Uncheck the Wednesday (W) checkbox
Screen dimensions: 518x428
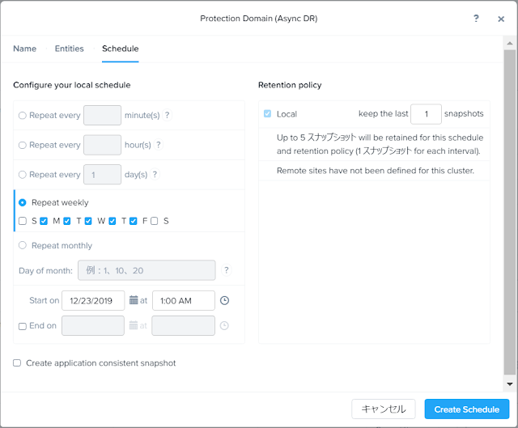tap(88, 221)
